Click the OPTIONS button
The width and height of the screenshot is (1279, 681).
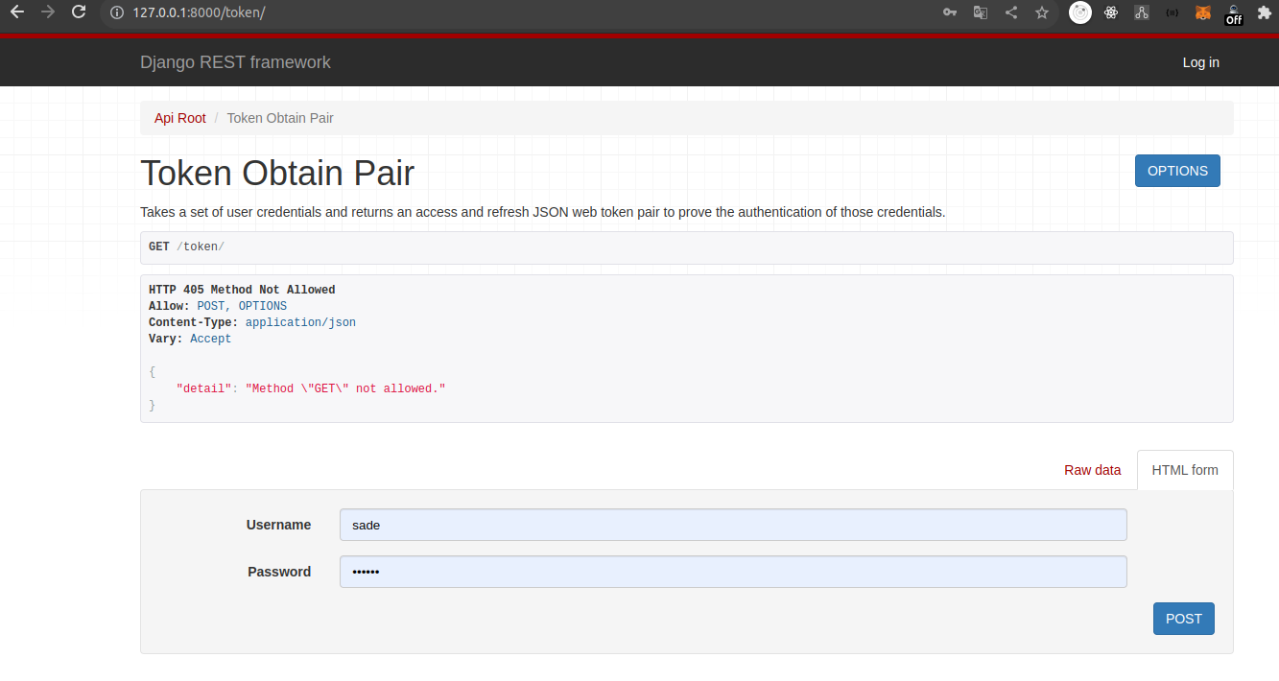(x=1177, y=170)
